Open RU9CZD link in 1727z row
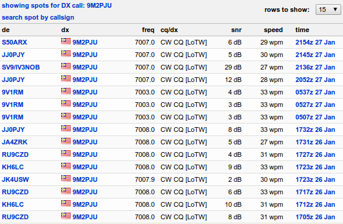Screen dimensions: 343x224 click(x=15, y=154)
